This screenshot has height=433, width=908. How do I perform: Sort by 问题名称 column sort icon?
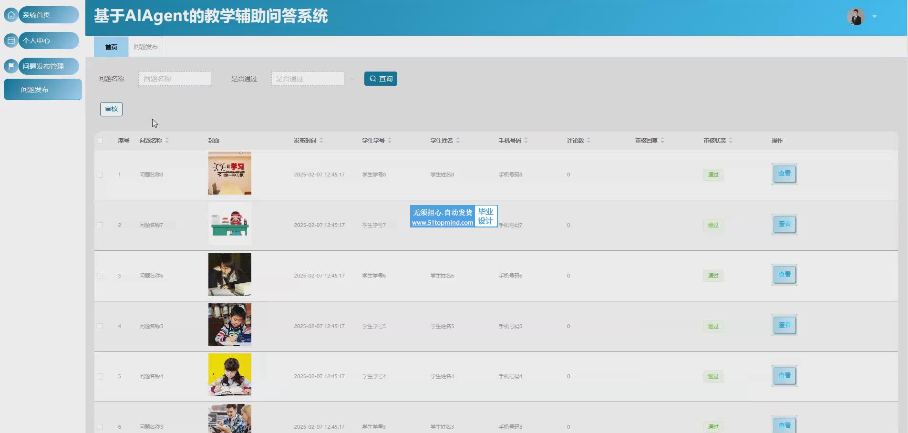click(167, 141)
